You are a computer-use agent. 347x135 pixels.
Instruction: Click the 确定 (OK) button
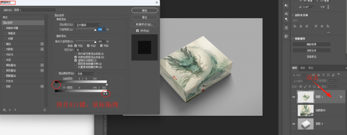(x=144, y=10)
